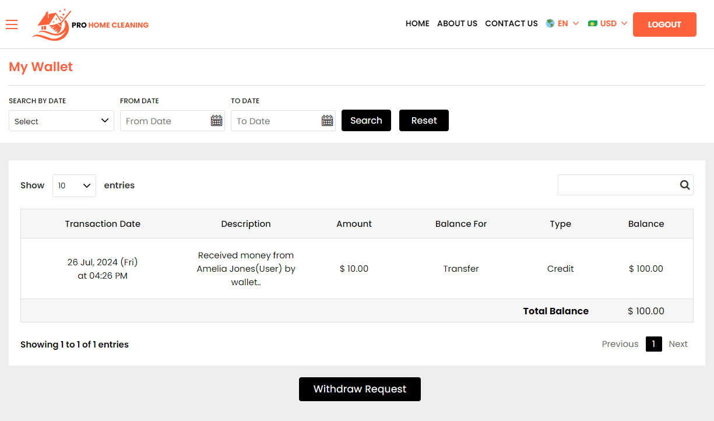The height and width of the screenshot is (421, 714).
Task: Navigate to Contact Us
Action: click(x=511, y=23)
